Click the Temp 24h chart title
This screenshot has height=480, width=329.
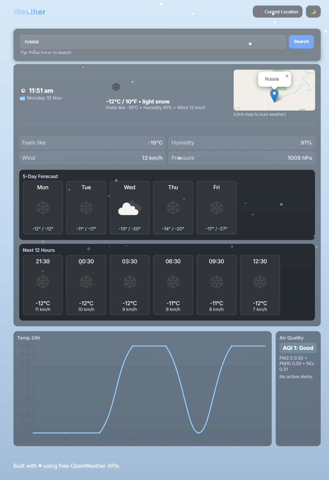pos(29,338)
